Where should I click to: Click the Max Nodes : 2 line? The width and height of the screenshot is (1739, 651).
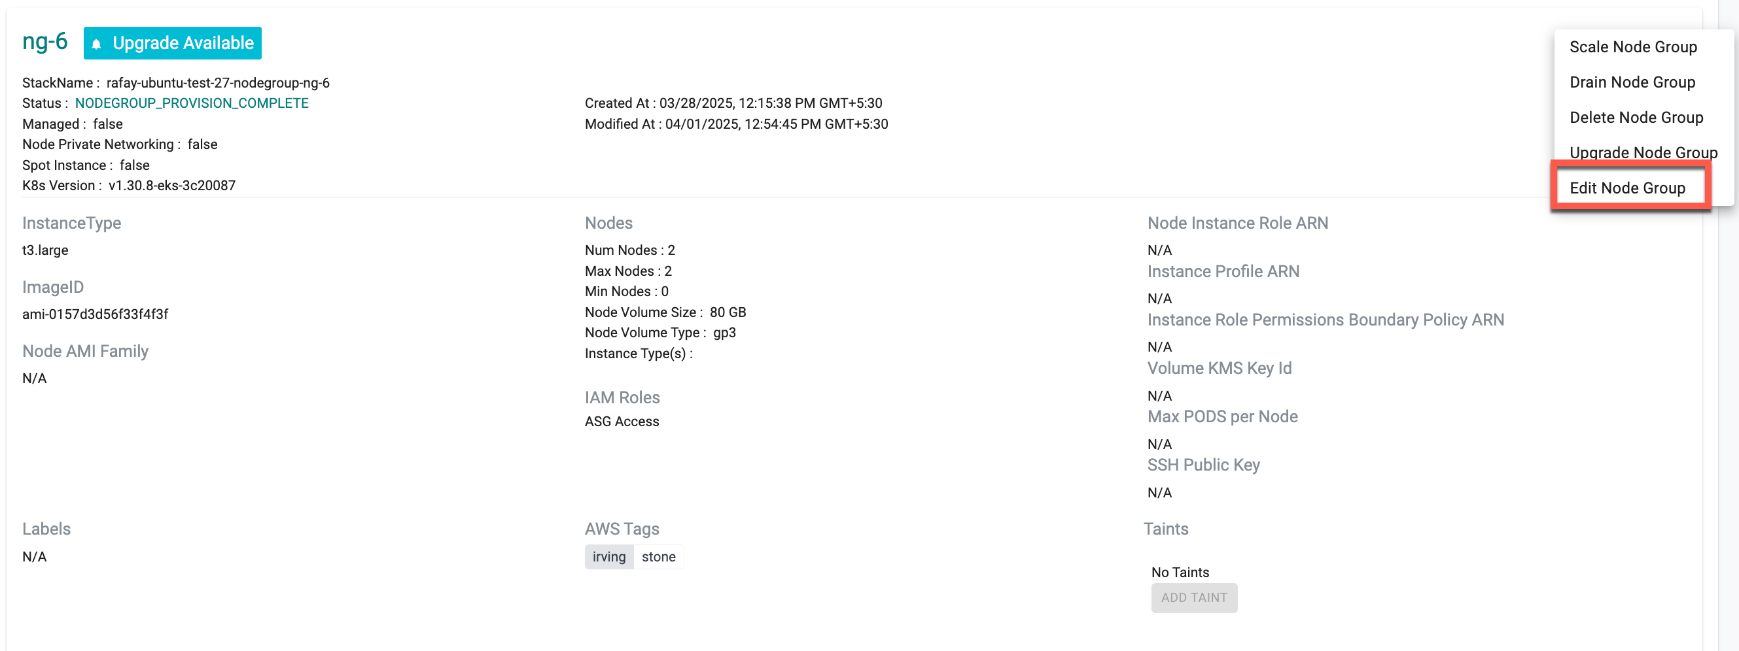pos(629,271)
